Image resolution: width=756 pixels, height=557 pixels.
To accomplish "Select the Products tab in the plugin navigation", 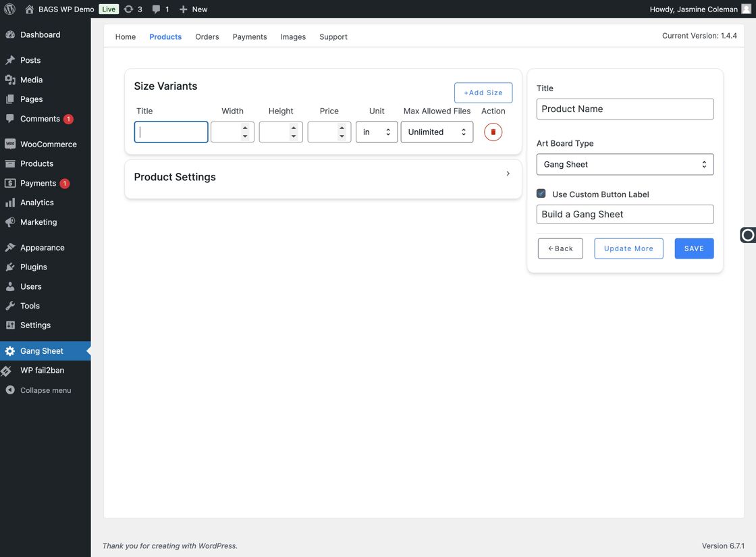I will 165,36.
